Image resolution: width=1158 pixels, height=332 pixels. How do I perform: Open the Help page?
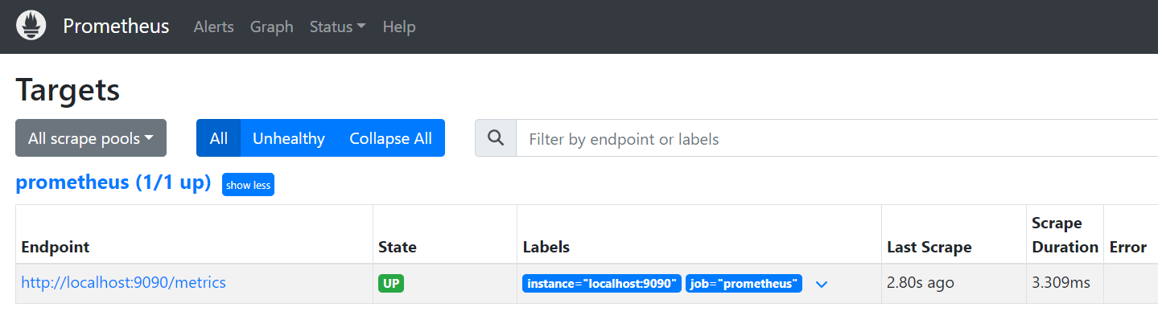(399, 27)
